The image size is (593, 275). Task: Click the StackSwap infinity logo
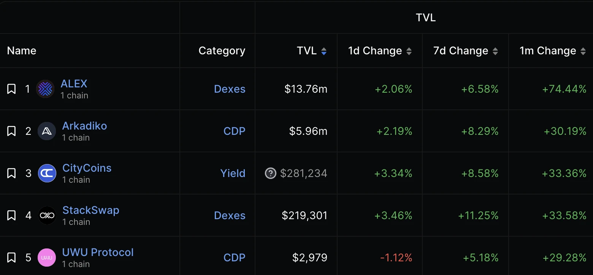pos(47,215)
